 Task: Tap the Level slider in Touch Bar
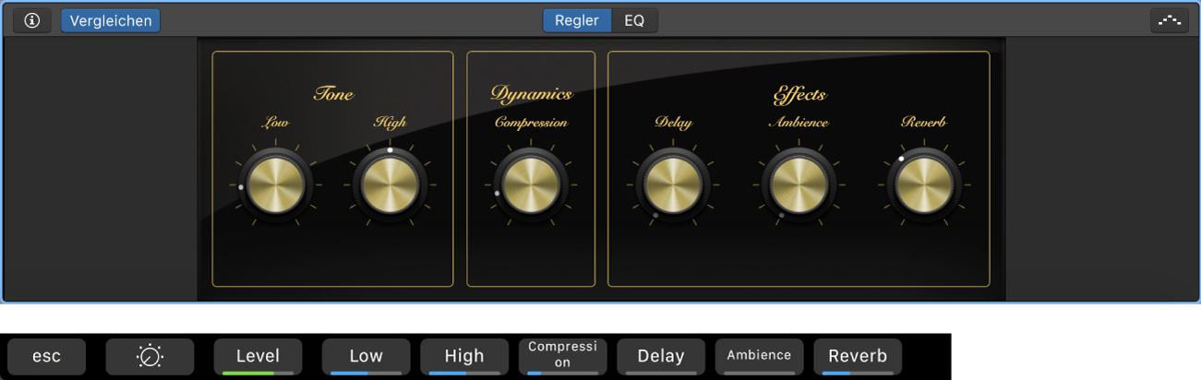(x=258, y=356)
